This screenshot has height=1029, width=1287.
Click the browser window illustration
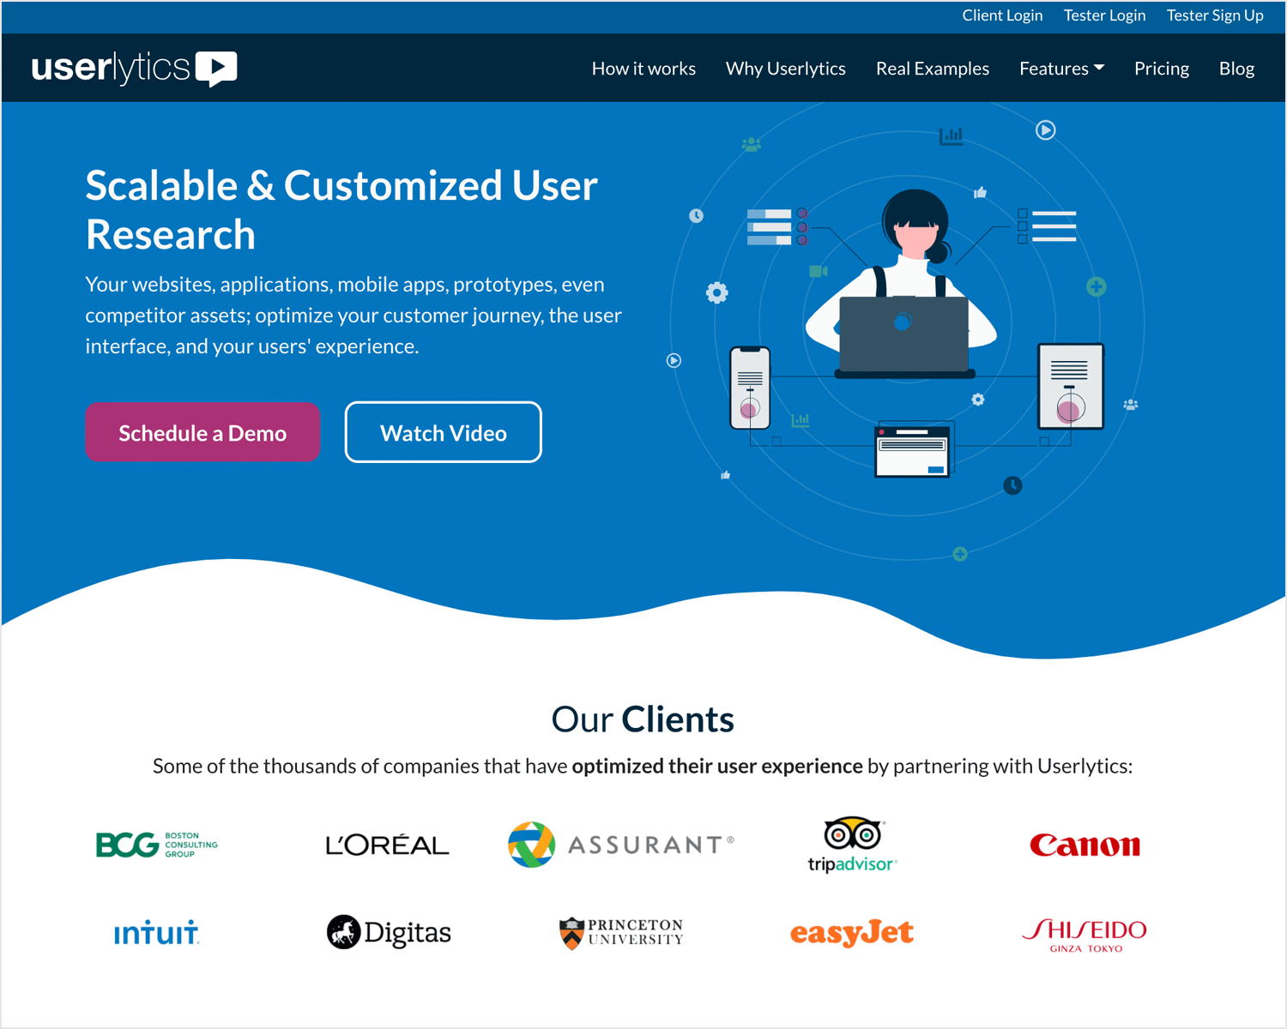pyautogui.click(x=913, y=451)
